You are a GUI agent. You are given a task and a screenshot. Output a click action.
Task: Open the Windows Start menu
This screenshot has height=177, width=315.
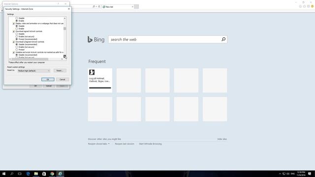[4, 174]
